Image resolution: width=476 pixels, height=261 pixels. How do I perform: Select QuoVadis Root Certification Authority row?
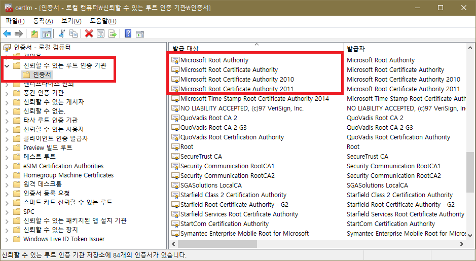point(232,137)
